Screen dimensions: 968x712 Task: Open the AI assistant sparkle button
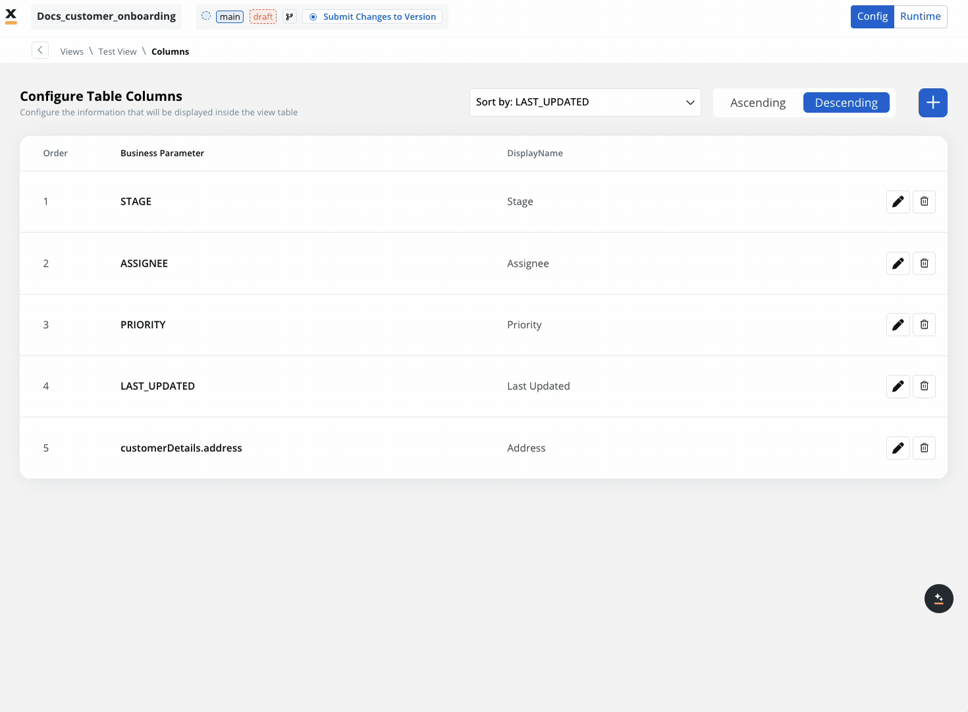click(938, 599)
